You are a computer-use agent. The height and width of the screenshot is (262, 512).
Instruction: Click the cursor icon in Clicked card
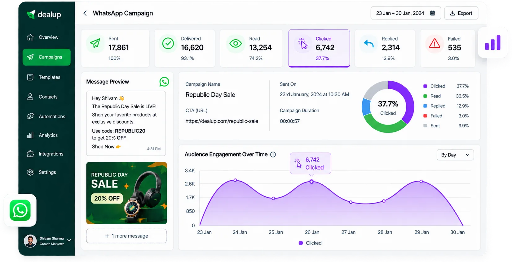(302, 43)
